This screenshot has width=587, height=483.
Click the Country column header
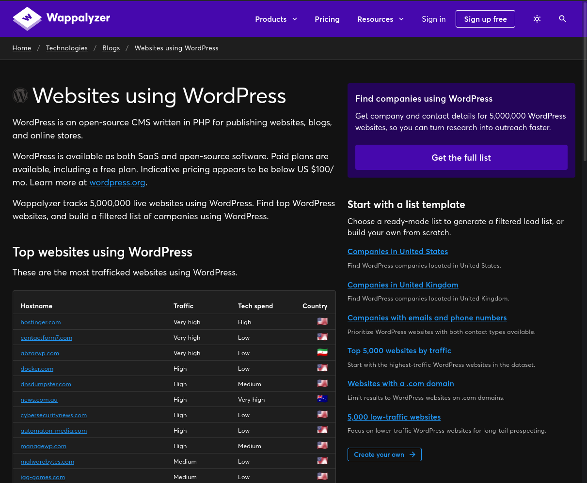[x=315, y=306]
